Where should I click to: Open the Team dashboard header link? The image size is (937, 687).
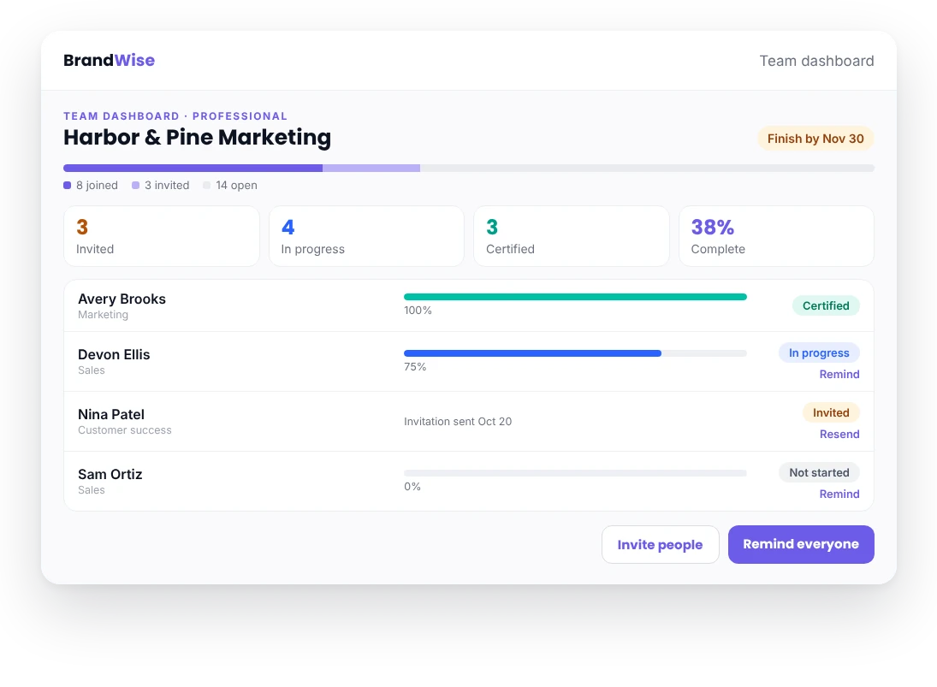coord(816,61)
